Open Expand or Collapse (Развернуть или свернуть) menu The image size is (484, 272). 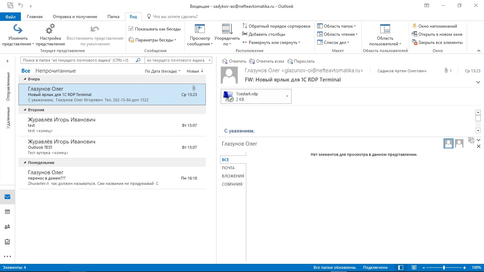271,42
